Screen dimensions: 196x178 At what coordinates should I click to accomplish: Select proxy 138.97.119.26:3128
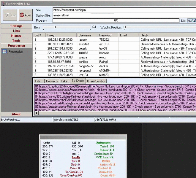pyautogui.click(x=60, y=75)
